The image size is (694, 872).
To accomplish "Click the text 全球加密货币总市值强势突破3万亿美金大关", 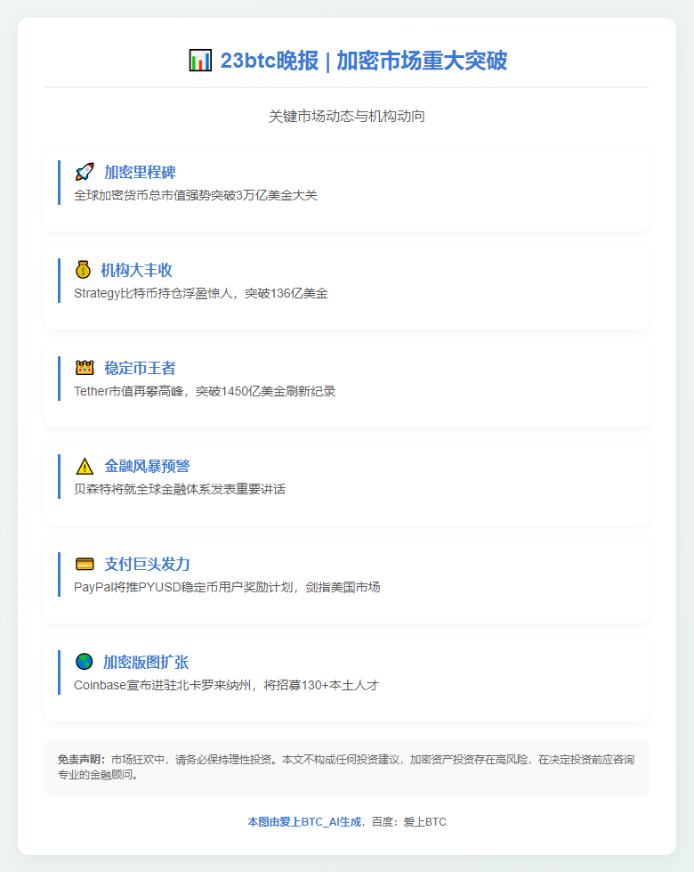I will pyautogui.click(x=196, y=195).
